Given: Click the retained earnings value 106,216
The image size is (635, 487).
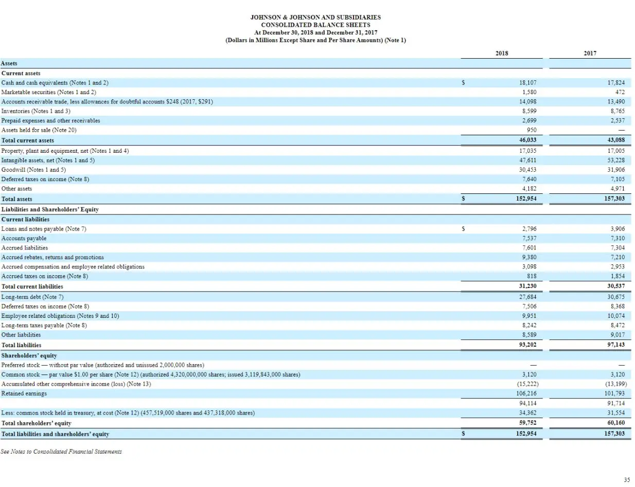Looking at the screenshot, I should (526, 393).
